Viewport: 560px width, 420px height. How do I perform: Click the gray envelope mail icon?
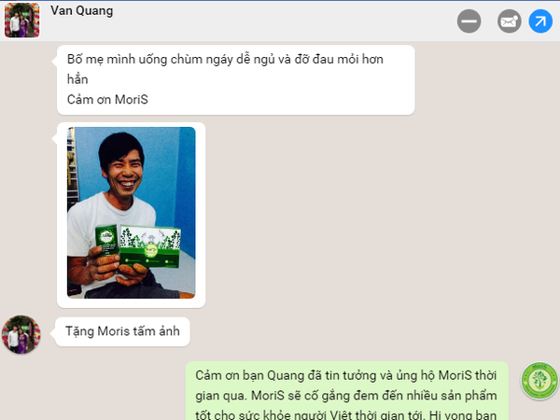click(510, 21)
